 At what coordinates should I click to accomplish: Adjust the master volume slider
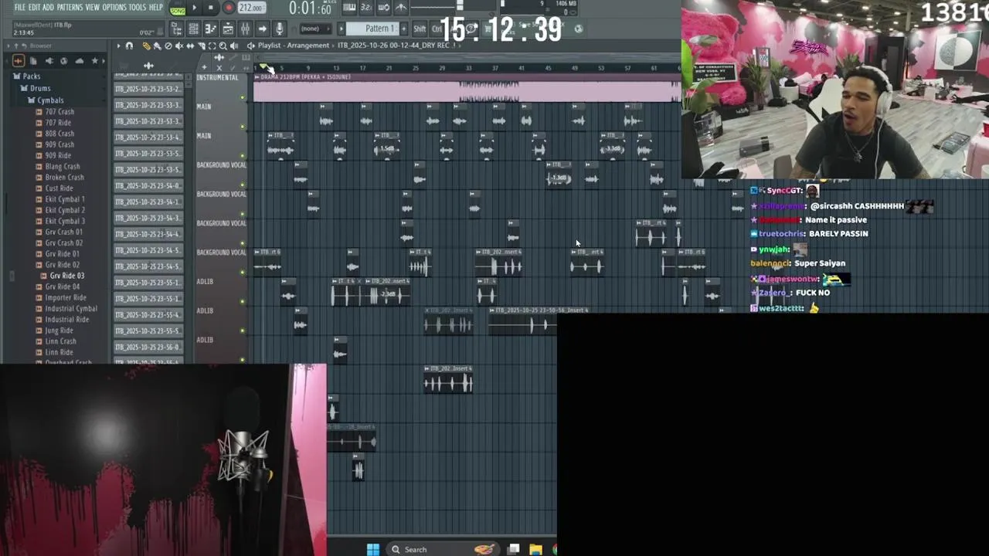(x=460, y=6)
